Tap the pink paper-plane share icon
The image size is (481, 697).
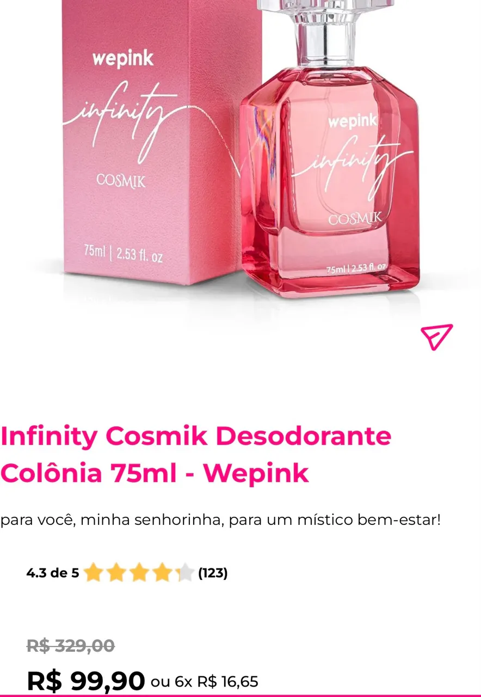(x=436, y=337)
